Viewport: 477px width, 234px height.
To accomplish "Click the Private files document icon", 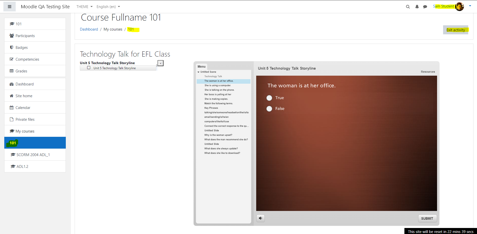I will tap(12, 119).
